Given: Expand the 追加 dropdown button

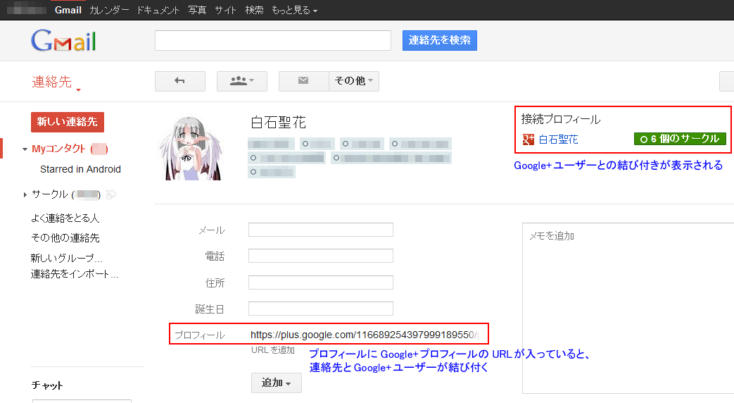Looking at the screenshot, I should coord(276,383).
